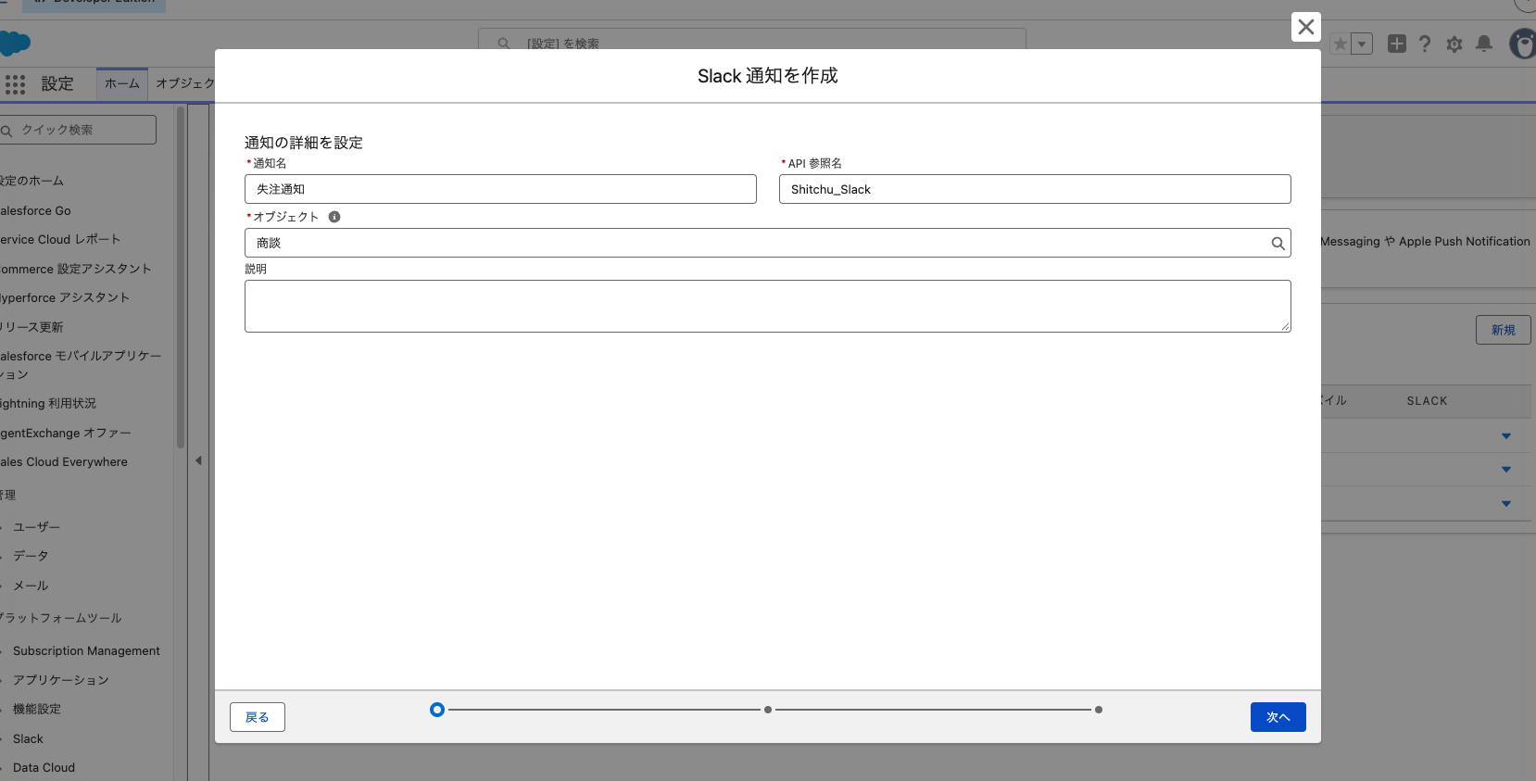Edit the 通知名 field containing 失注通知
Image resolution: width=1536 pixels, height=781 pixels.
(500, 189)
